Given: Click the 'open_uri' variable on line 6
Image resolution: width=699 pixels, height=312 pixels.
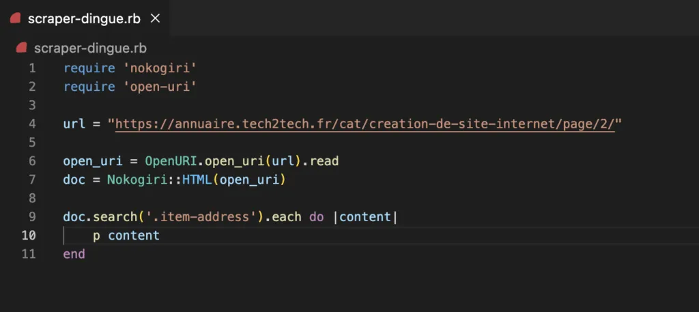Looking at the screenshot, I should point(93,161).
